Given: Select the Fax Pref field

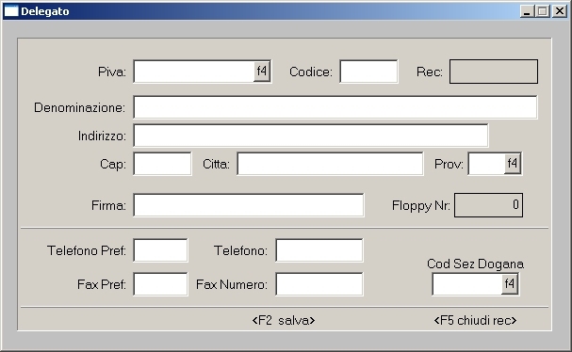Looking at the screenshot, I should pos(160,284).
